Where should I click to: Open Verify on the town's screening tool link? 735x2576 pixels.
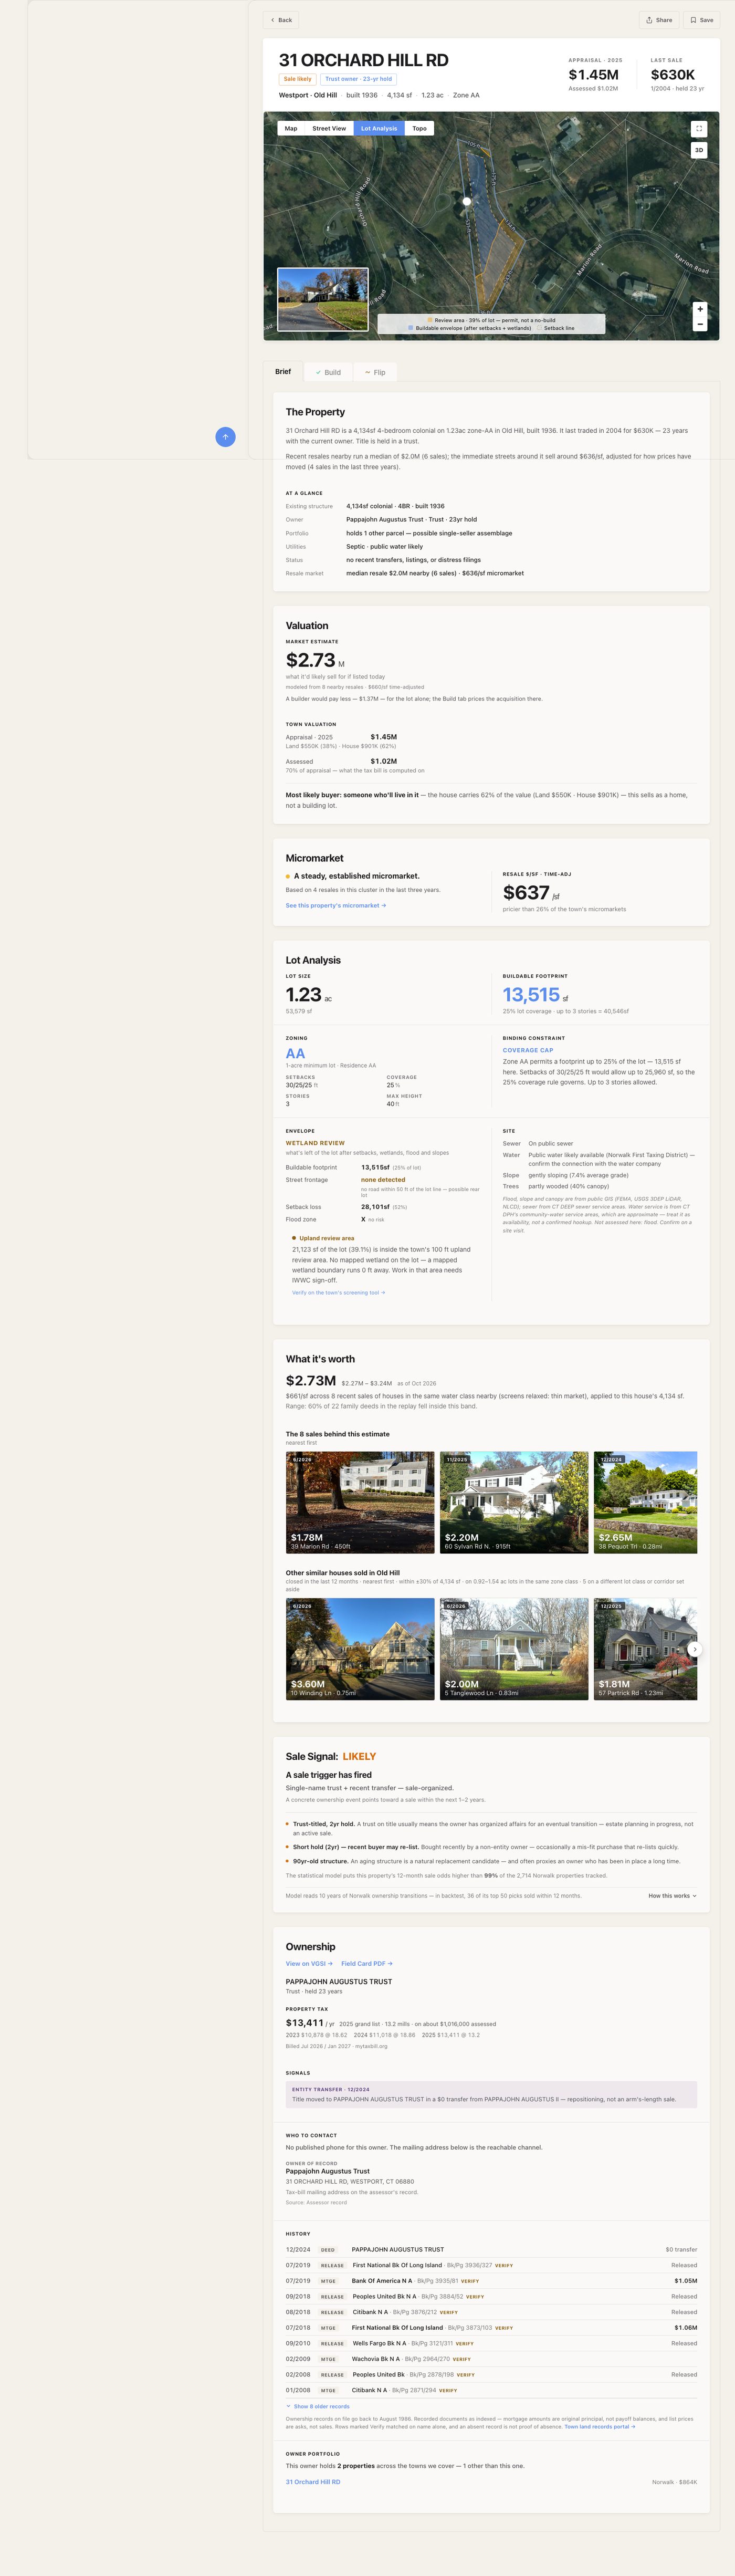[x=339, y=1293]
